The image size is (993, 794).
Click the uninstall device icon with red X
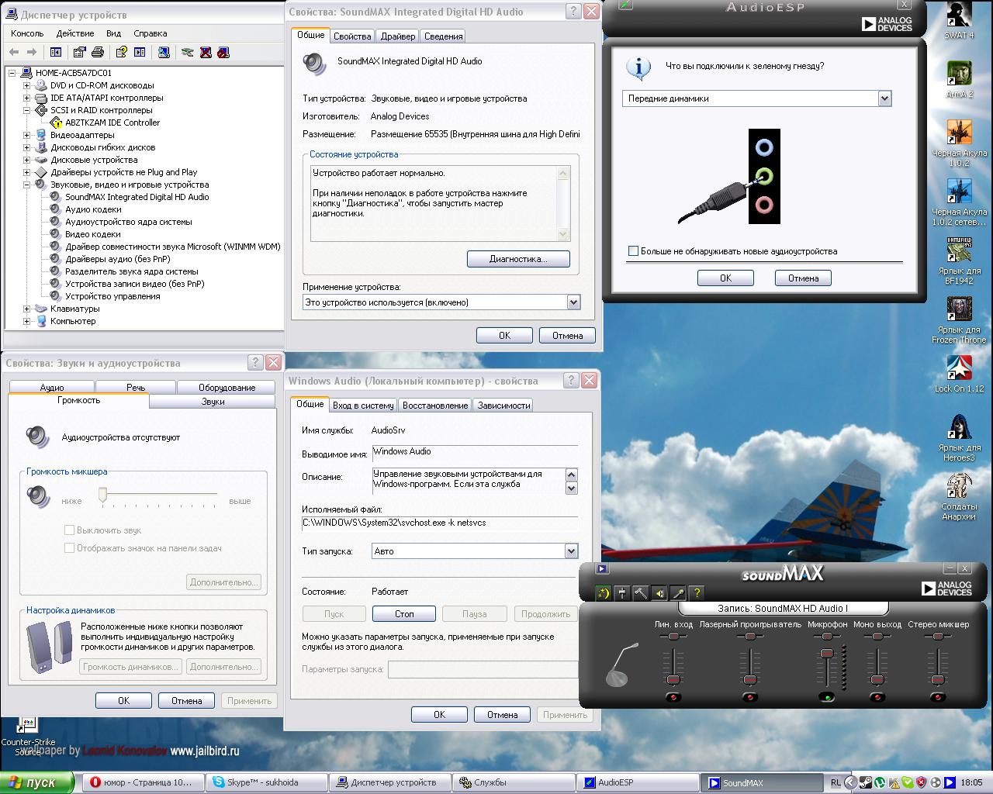tap(206, 52)
